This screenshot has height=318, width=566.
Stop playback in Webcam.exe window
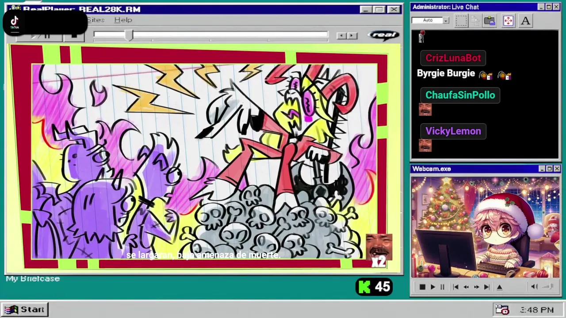422,287
